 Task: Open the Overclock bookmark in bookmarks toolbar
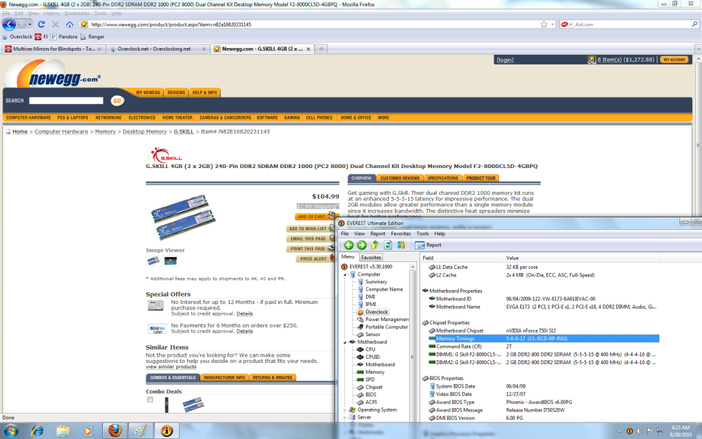[17, 37]
